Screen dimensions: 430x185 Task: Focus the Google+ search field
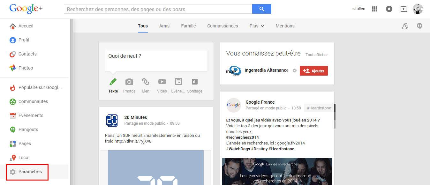(x=158, y=9)
